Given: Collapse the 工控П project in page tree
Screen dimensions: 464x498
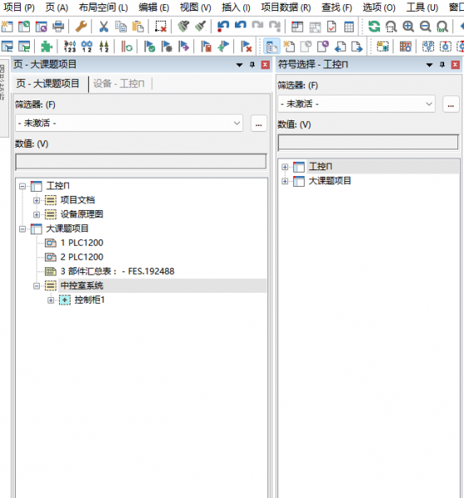Looking at the screenshot, I should coord(22,186).
